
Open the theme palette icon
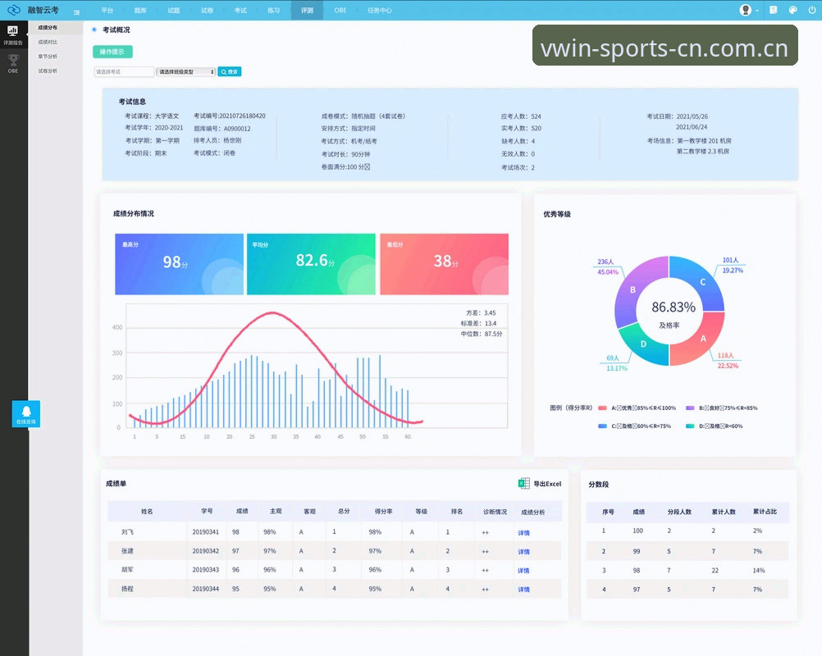[x=793, y=10]
